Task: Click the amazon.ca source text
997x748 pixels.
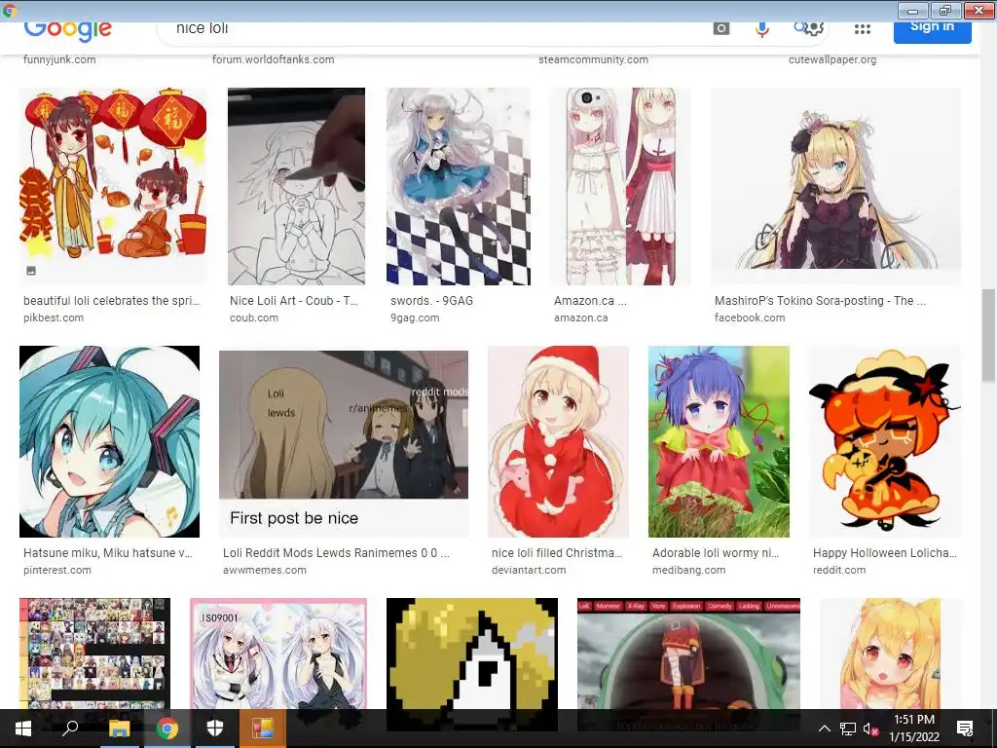Action: click(580, 318)
